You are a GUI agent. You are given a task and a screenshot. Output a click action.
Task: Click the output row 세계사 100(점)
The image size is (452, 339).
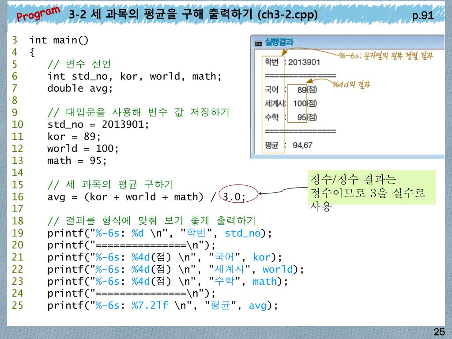pyautogui.click(x=290, y=103)
